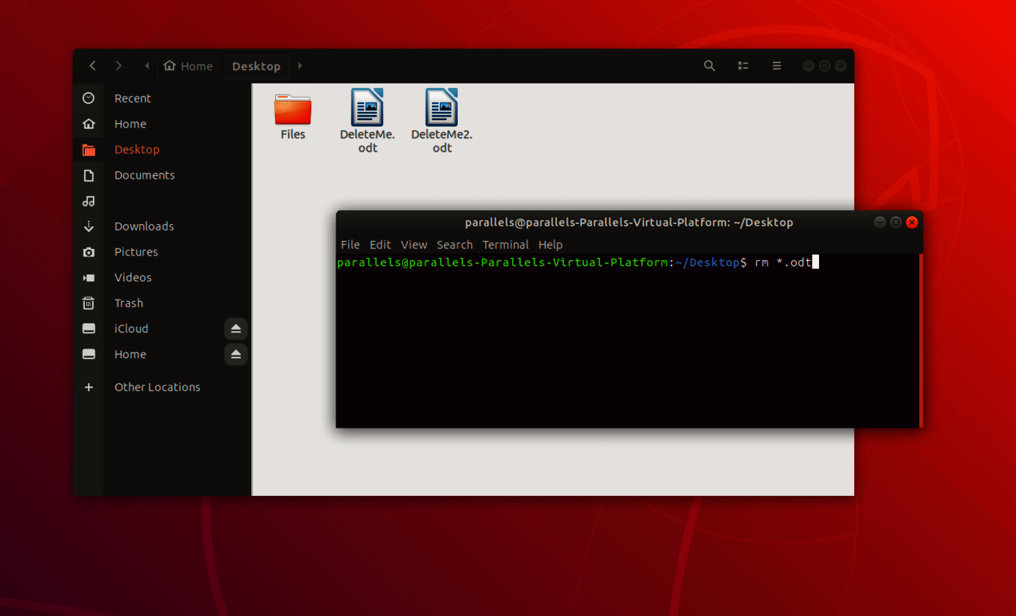Open the Videos folder
1016x616 pixels.
click(x=133, y=277)
